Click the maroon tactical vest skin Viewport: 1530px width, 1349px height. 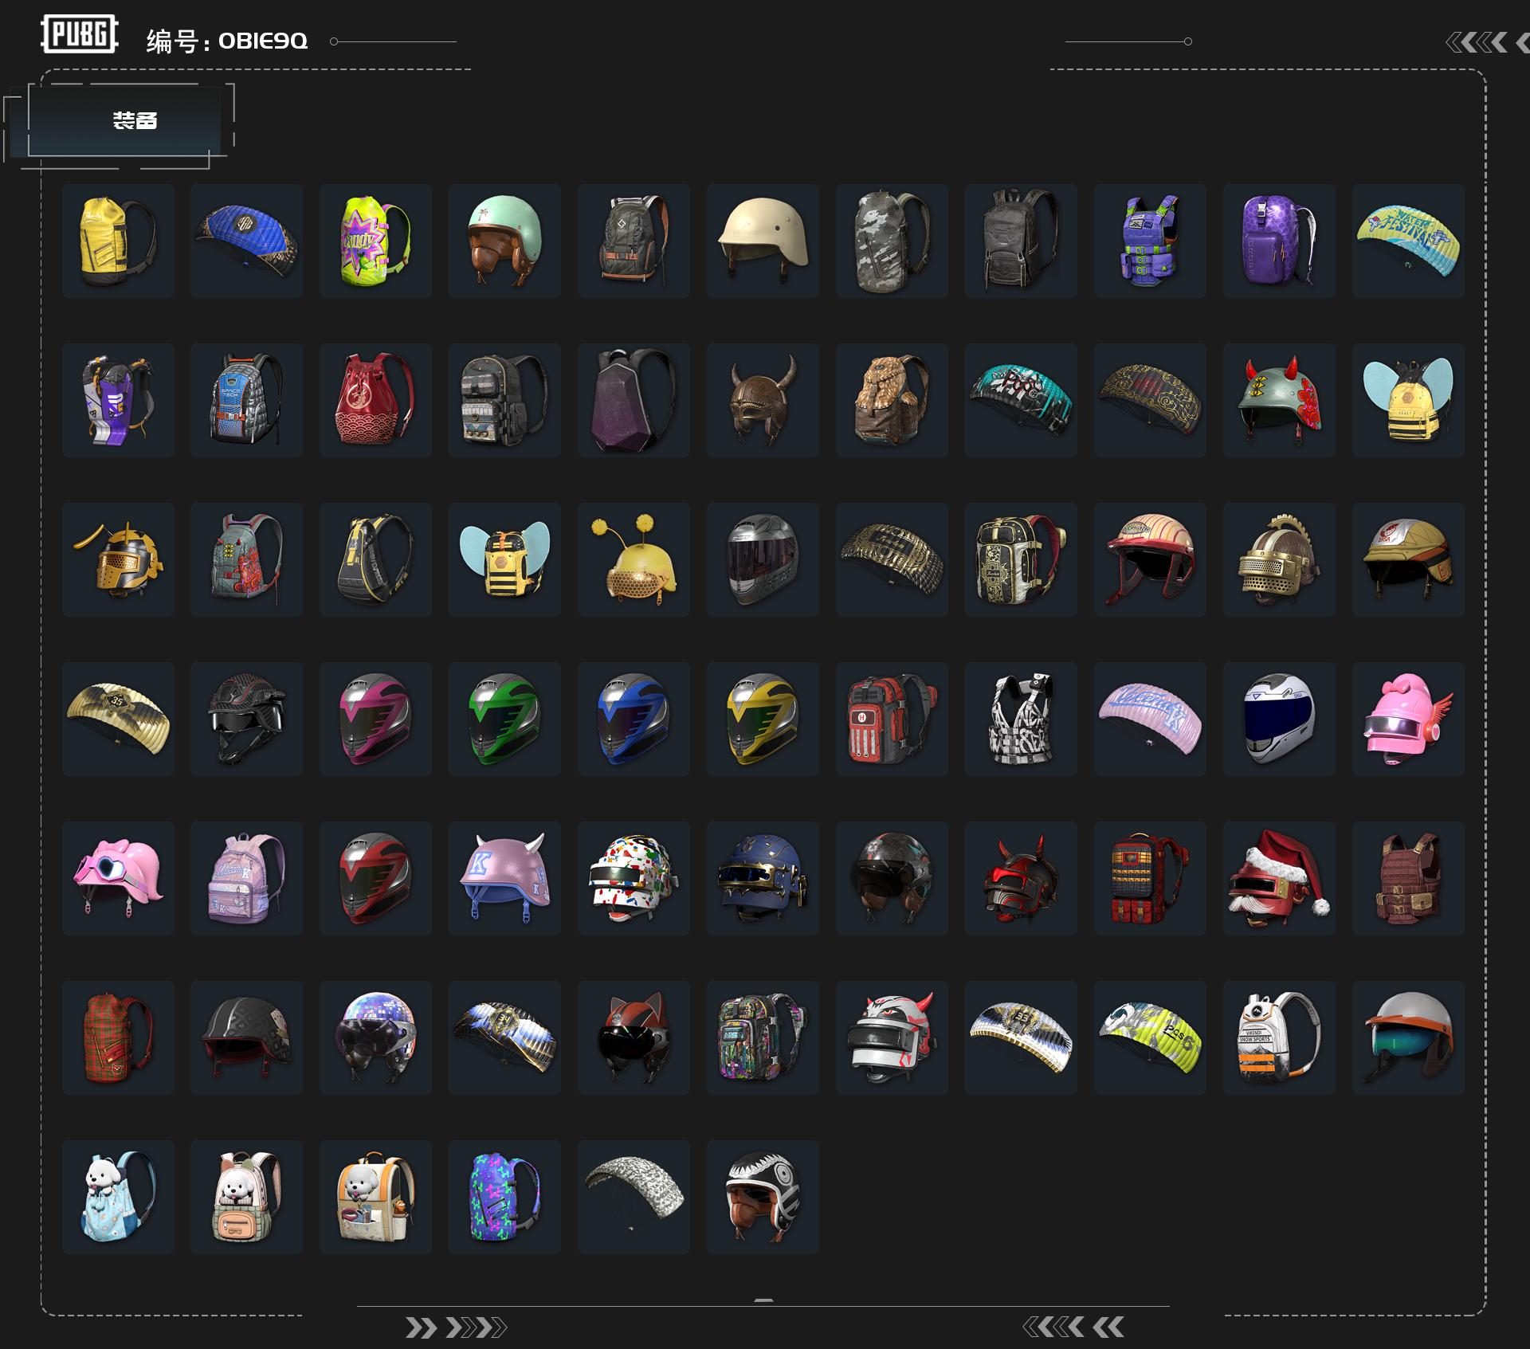(1408, 878)
